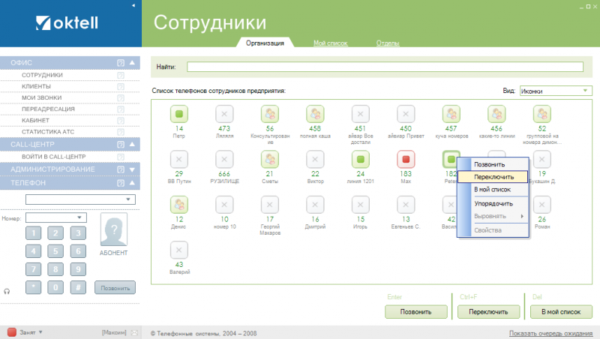Image resolution: width=600 pixels, height=339 pixels.
Task: Select employee 22 Виктор
Action: tap(315, 159)
